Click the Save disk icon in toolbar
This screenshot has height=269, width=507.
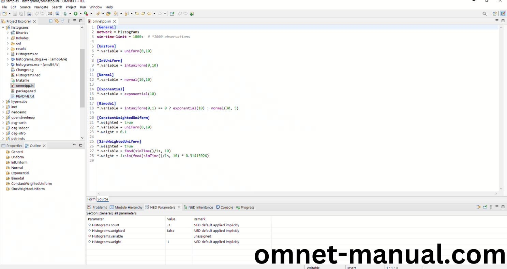tap(15, 14)
